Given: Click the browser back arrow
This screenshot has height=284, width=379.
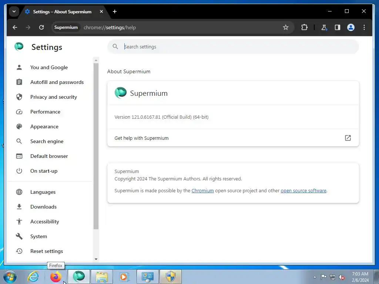Looking at the screenshot, I should (x=15, y=27).
